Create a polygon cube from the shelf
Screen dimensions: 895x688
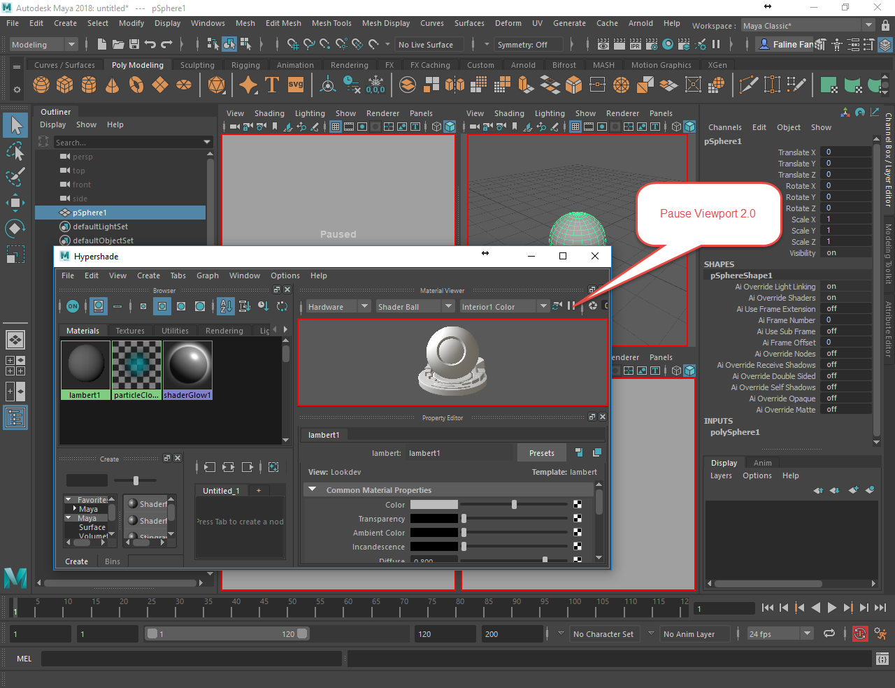(64, 84)
